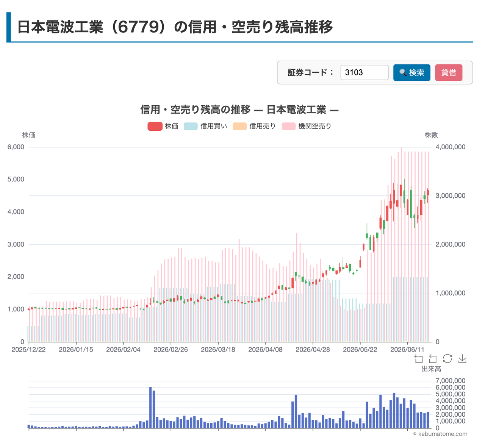Click the light blue 信用買い swatch

(191, 126)
